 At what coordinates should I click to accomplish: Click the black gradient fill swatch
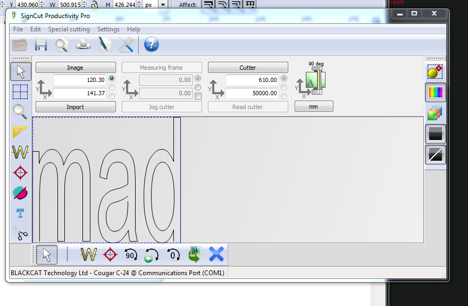tap(436, 134)
